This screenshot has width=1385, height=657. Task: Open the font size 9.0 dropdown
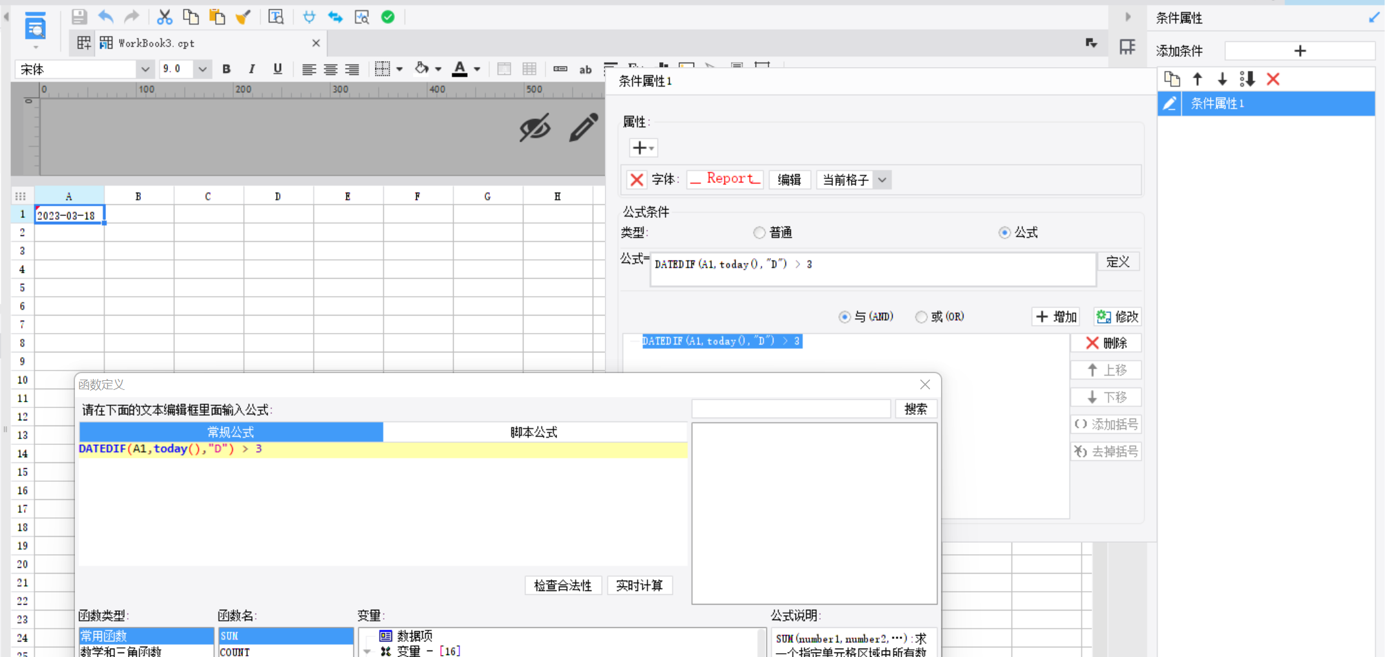click(x=202, y=69)
